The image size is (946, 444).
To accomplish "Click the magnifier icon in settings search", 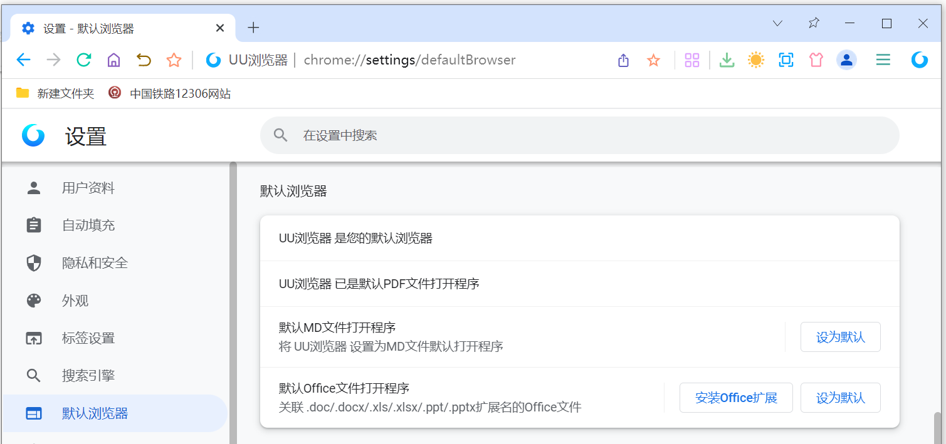I will (281, 135).
